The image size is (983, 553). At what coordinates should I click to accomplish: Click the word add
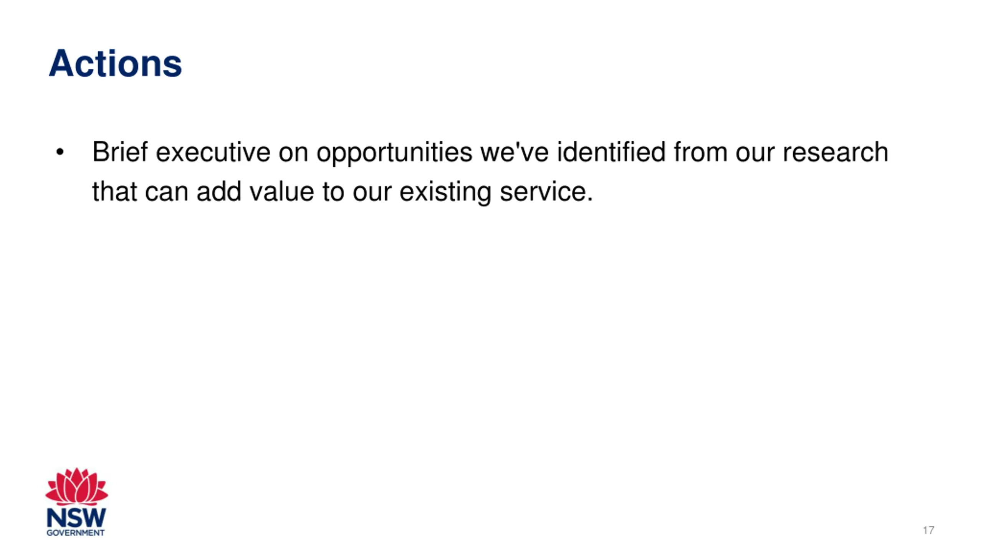click(219, 192)
